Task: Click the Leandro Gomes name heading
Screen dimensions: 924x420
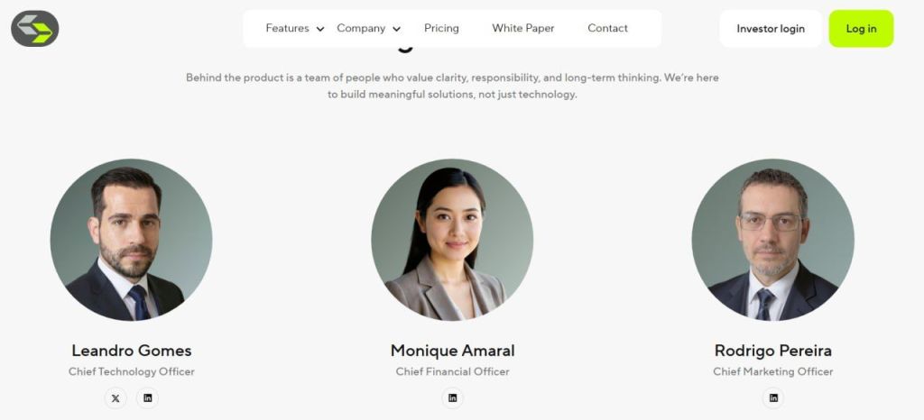Action: tap(132, 351)
